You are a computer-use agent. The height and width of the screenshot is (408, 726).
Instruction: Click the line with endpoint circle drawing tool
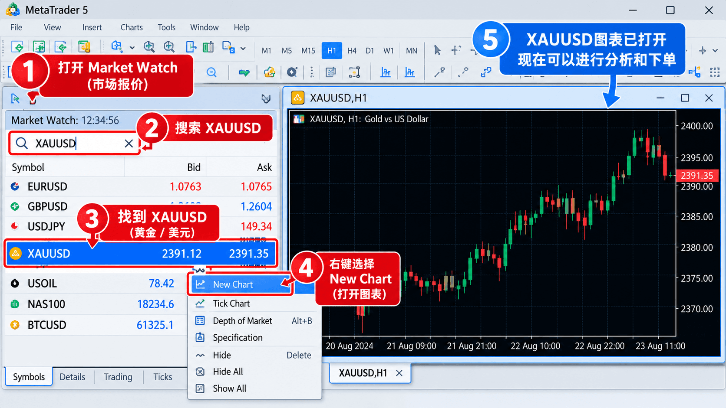point(440,72)
